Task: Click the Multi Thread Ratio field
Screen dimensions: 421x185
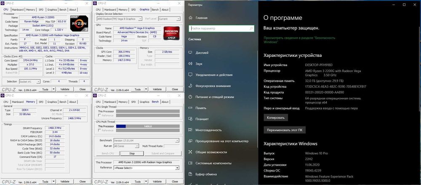Action: tap(172, 146)
